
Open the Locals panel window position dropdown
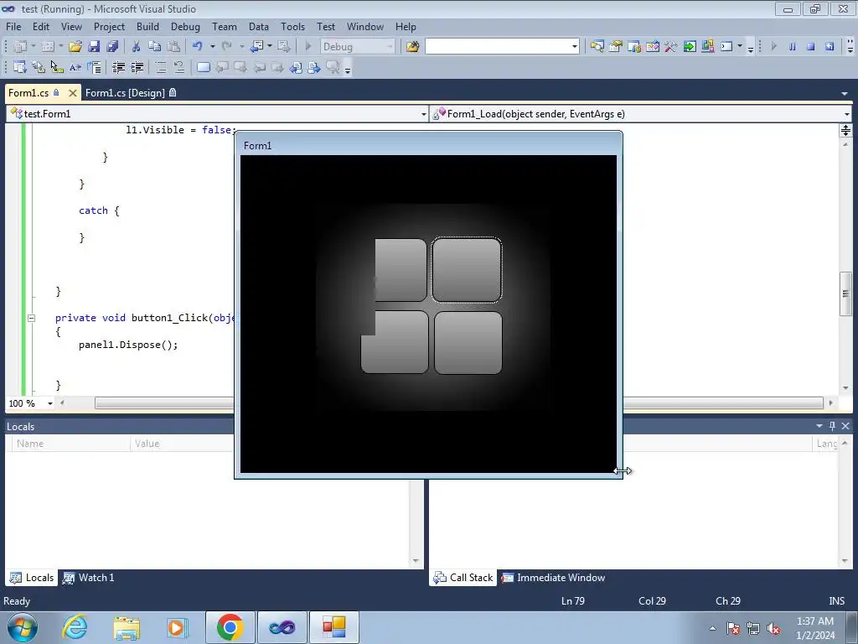coord(819,426)
